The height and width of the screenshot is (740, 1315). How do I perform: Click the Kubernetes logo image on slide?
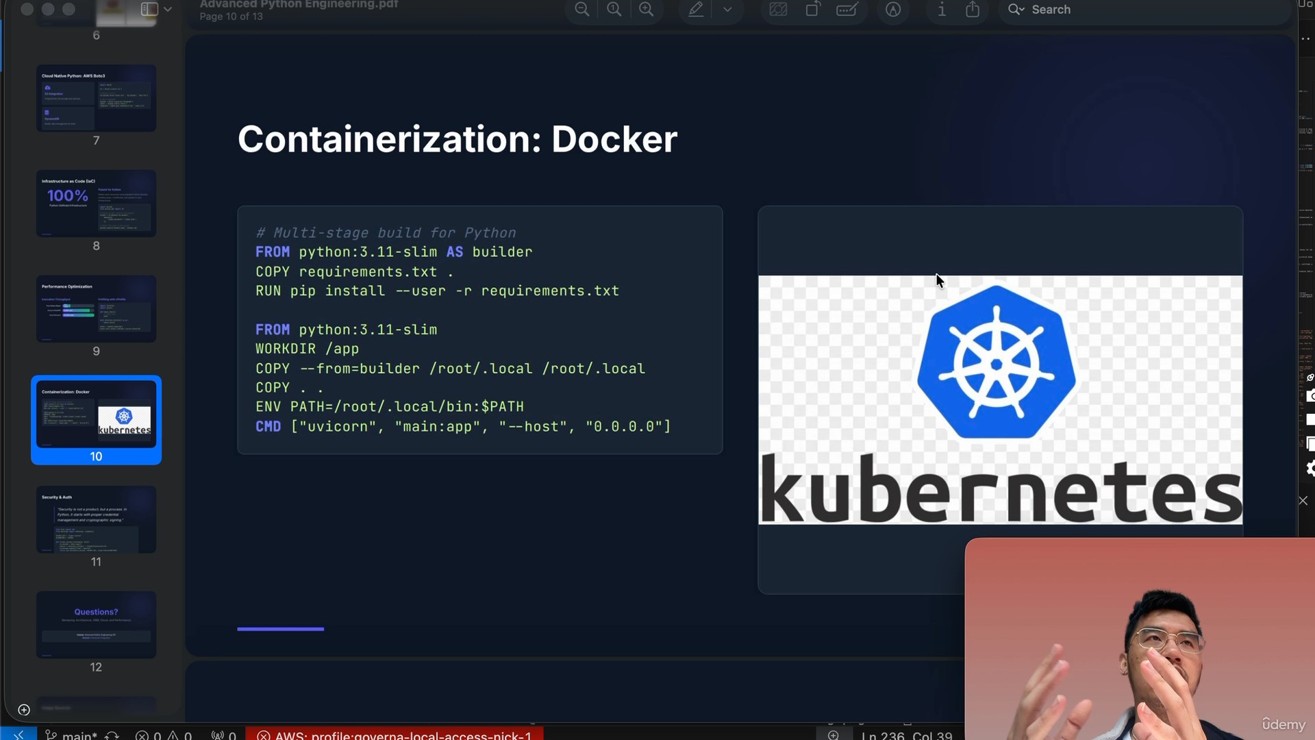(1000, 399)
